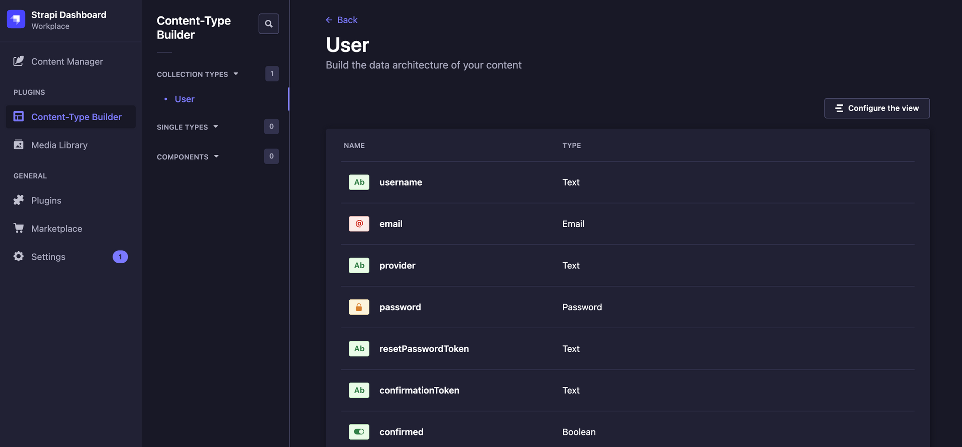Open Settings from the sidebar
Image resolution: width=962 pixels, height=447 pixels.
[48, 256]
